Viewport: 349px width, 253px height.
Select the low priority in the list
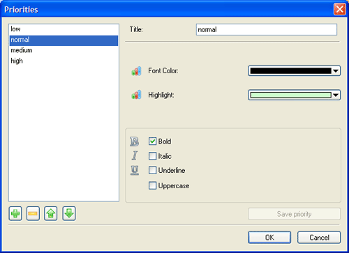[64, 29]
